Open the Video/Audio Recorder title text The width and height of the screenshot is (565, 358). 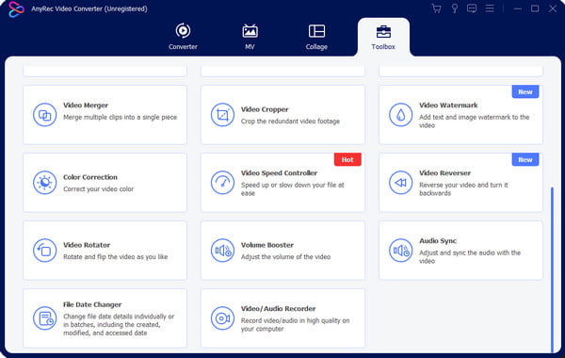(278, 309)
